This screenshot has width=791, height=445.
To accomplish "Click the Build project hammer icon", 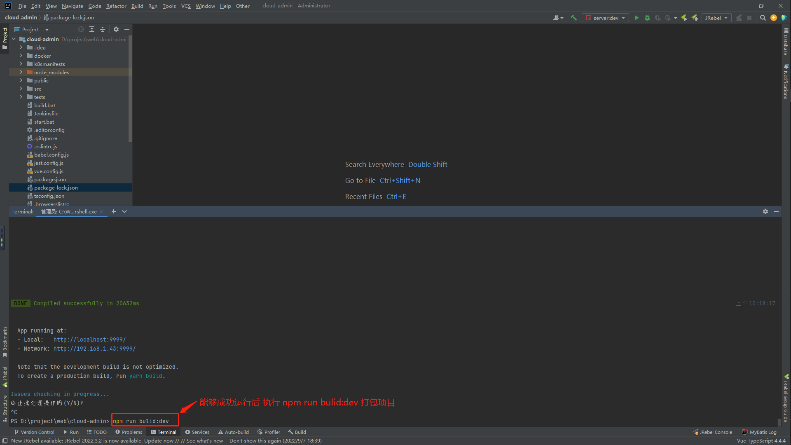I will (573, 18).
